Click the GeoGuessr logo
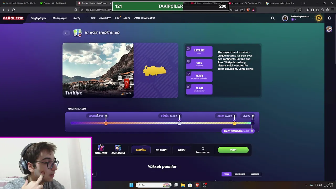Image resolution: width=336 pixels, height=189 pixels. click(13, 18)
